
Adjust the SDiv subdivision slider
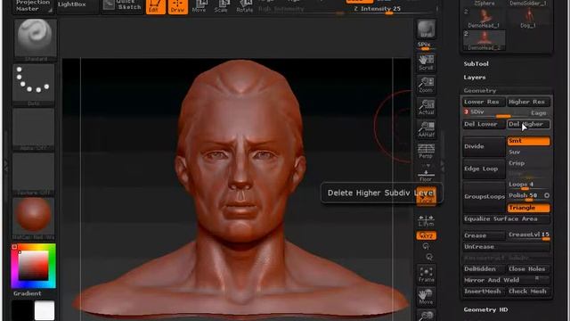pos(494,113)
